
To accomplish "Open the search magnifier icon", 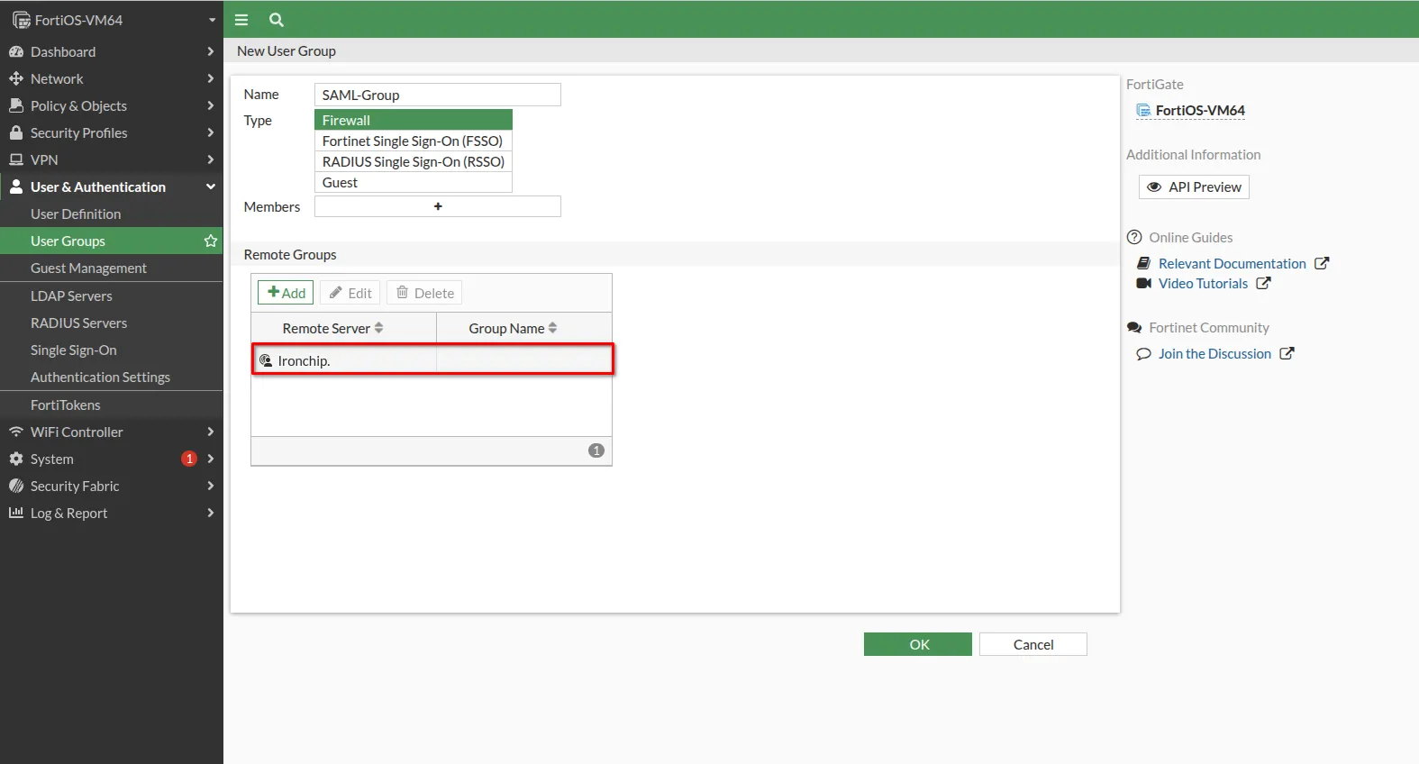I will click(x=277, y=20).
